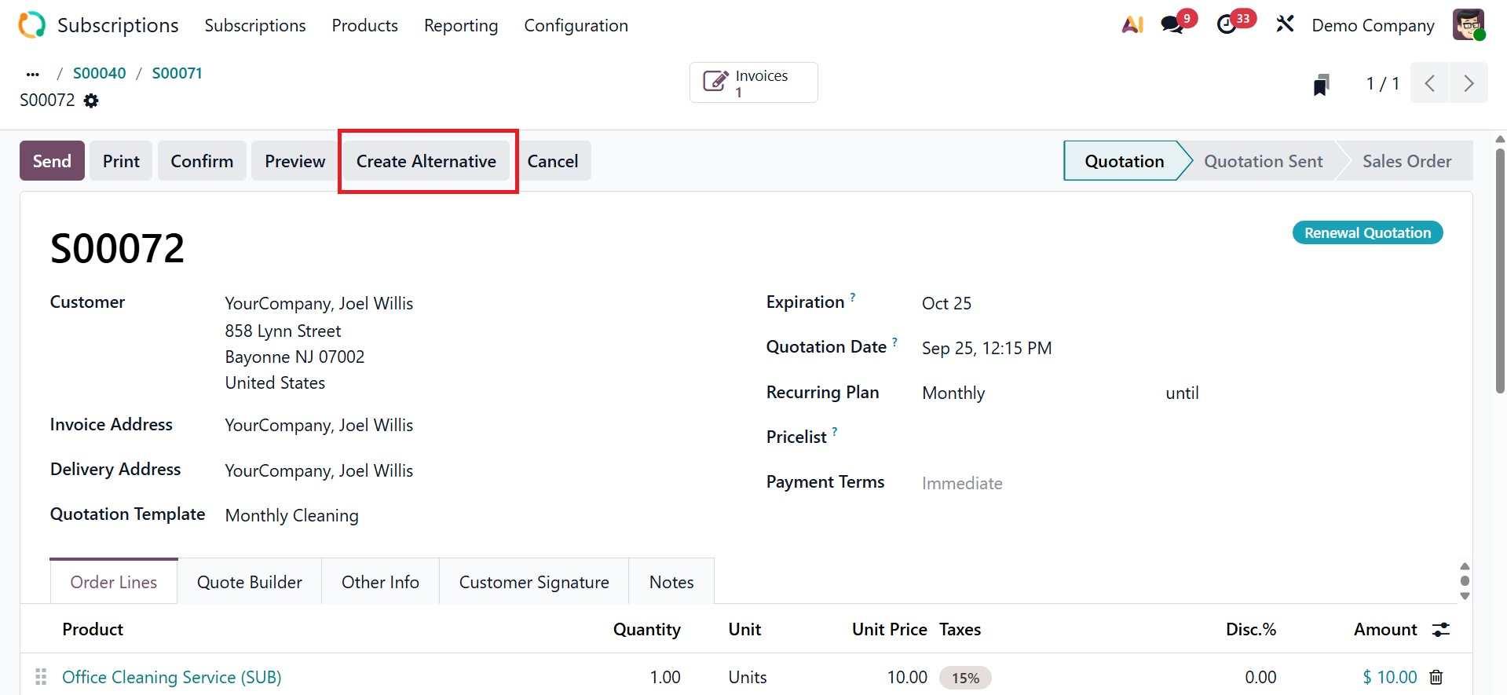The image size is (1507, 695).
Task: Go to the next record arrow
Action: click(1468, 83)
